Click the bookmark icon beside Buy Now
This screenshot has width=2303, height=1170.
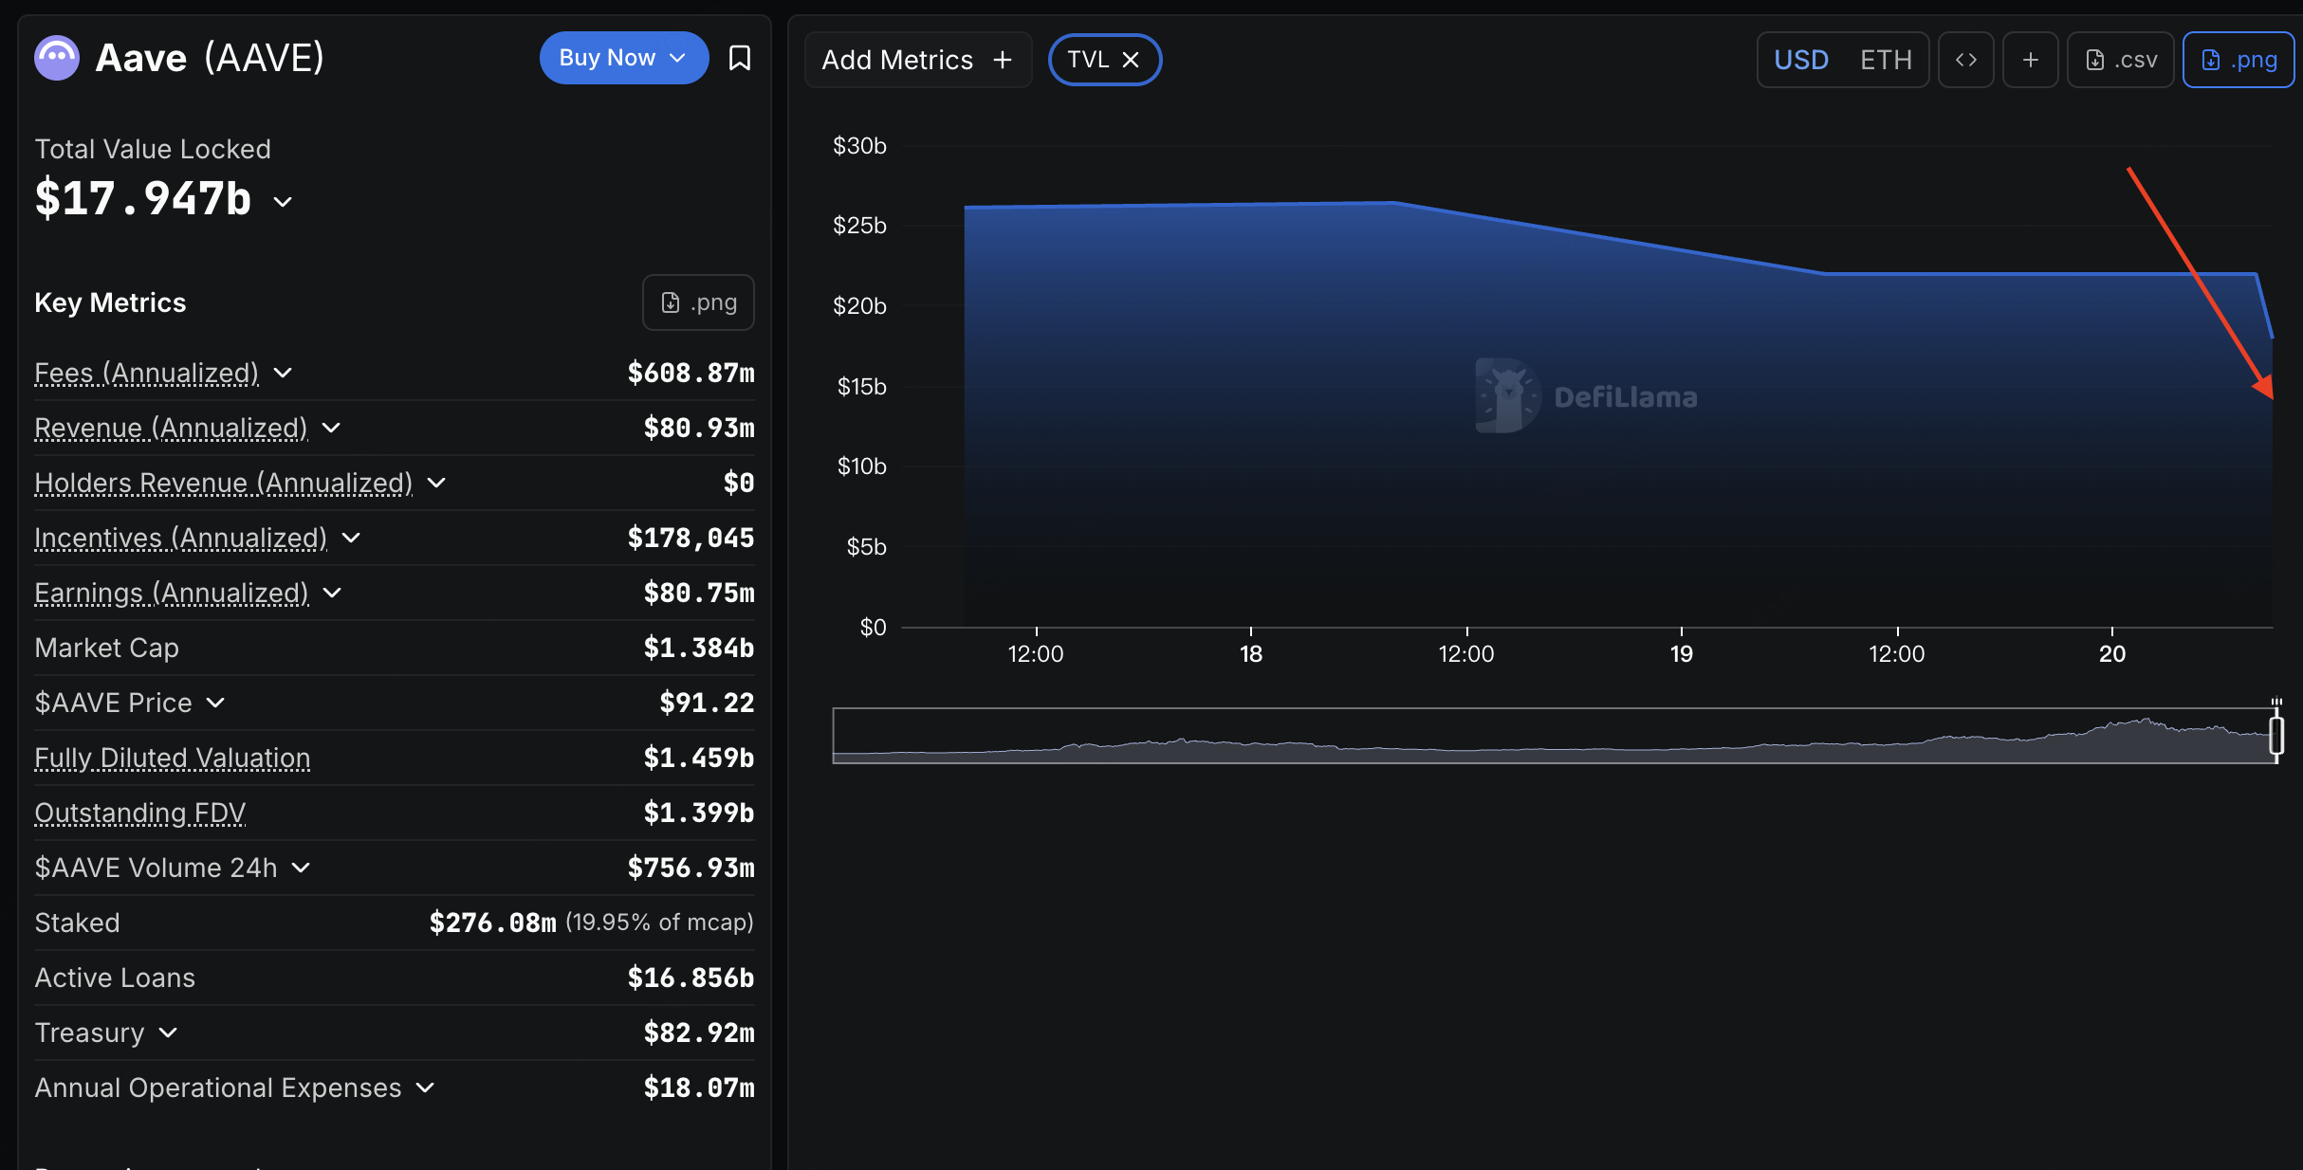739,59
